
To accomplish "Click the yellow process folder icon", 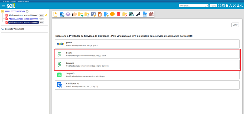I will coord(2,11).
